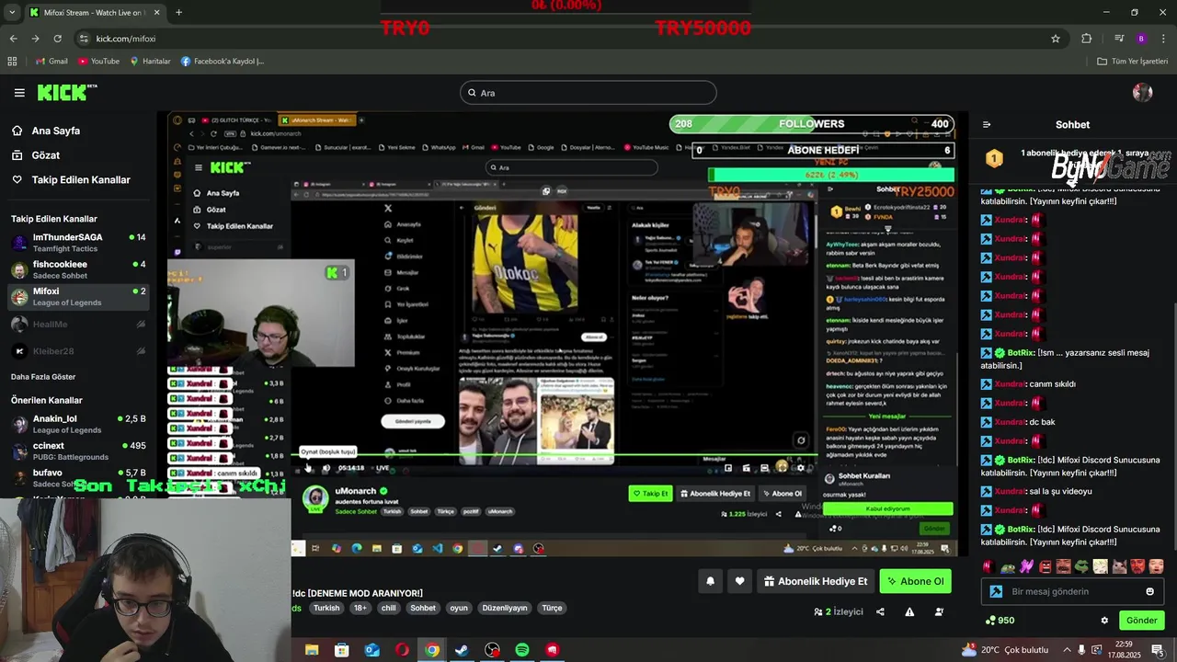Open a new browser tab

178,12
